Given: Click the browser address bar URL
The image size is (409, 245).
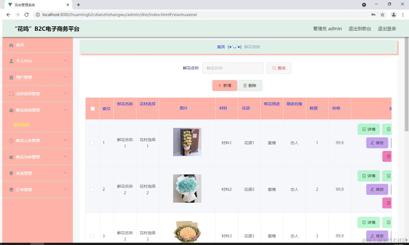Looking at the screenshot, I should point(119,15).
